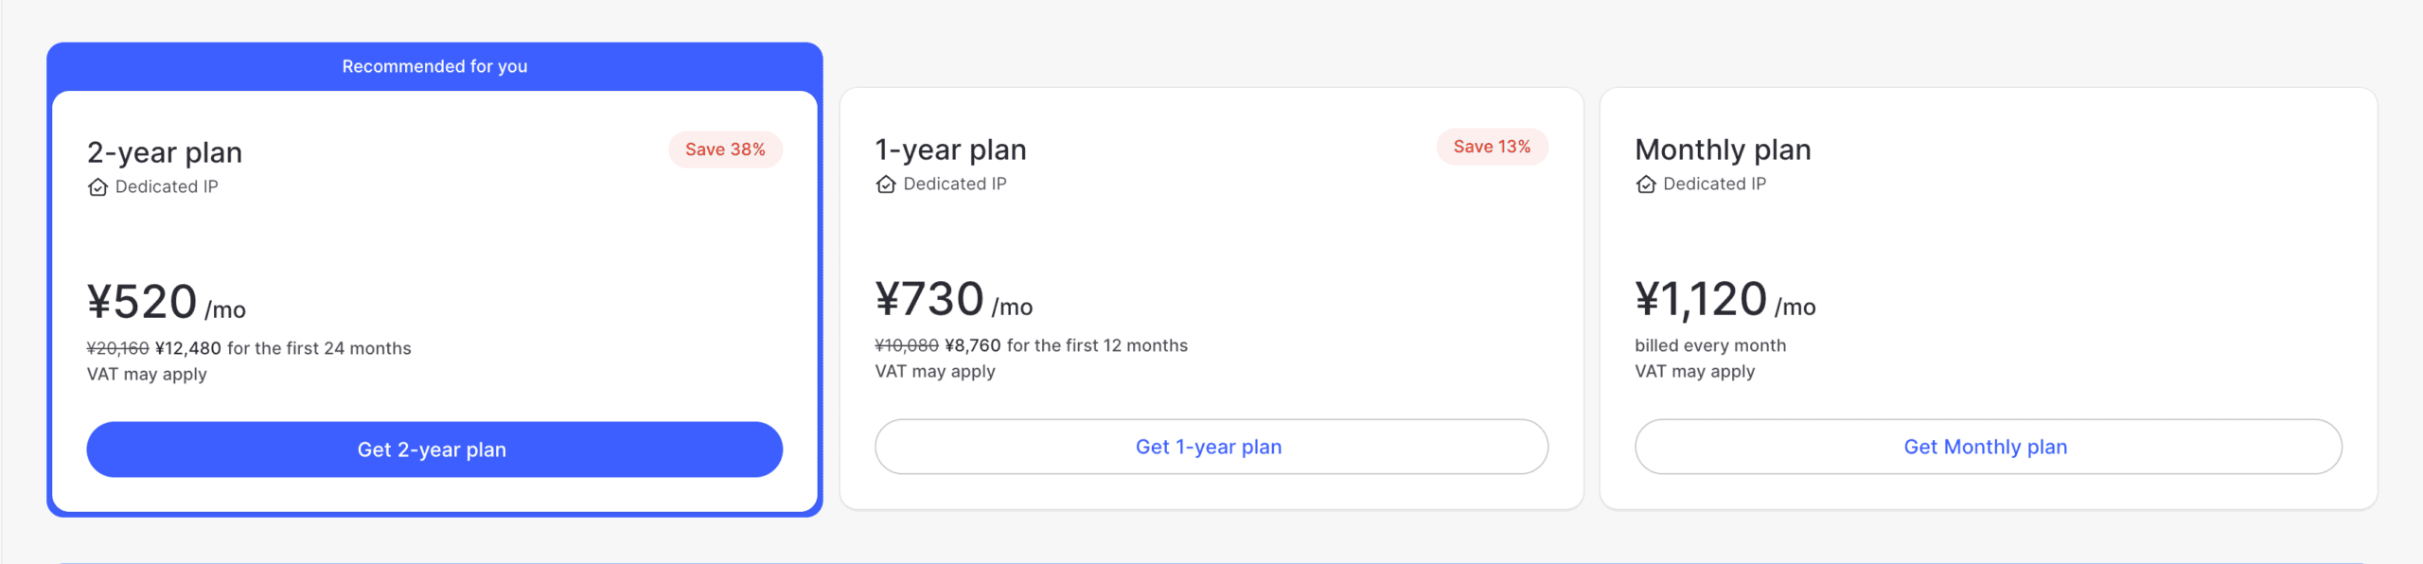Click the Dedicated IP house icon in 2-year plan

[x=97, y=187]
